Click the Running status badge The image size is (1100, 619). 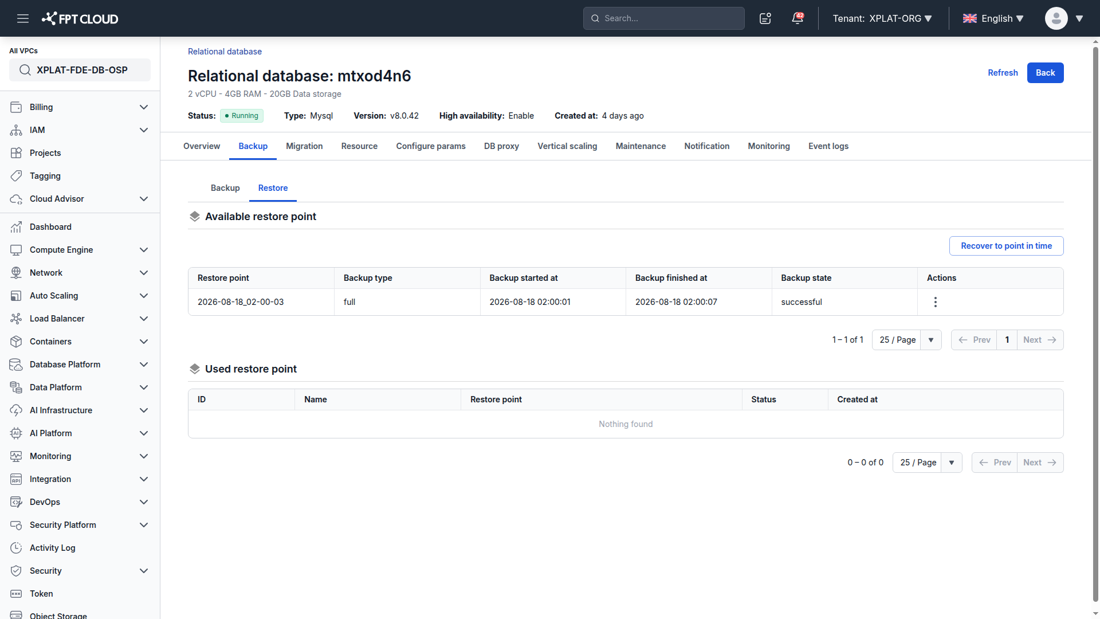pyautogui.click(x=242, y=116)
